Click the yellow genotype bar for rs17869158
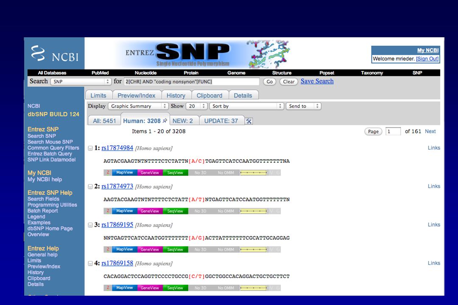The height and width of the screenshot is (305, 458). [253, 288]
